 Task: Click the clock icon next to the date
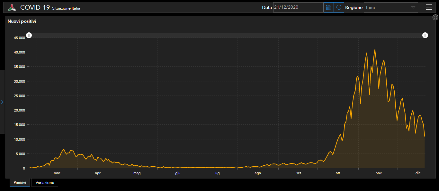[x=339, y=7]
